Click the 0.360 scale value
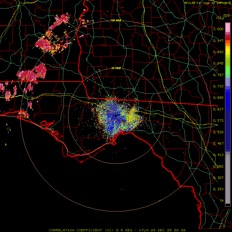Viewport: 232px width, 232px height. 218,167
